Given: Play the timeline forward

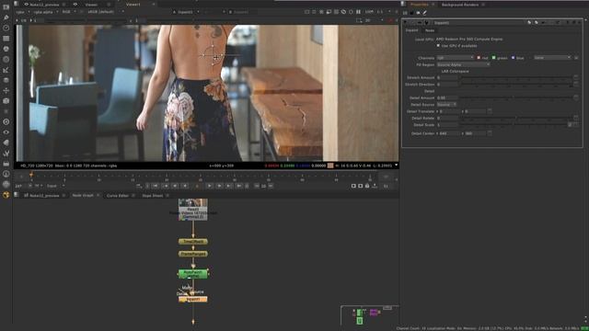Looking at the screenshot, I should 210,186.
